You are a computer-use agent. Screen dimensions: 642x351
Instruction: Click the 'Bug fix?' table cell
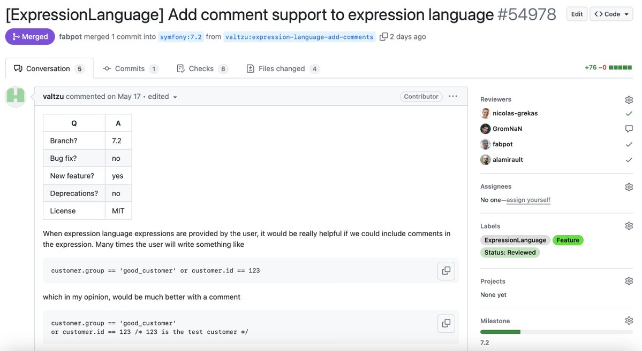74,159
